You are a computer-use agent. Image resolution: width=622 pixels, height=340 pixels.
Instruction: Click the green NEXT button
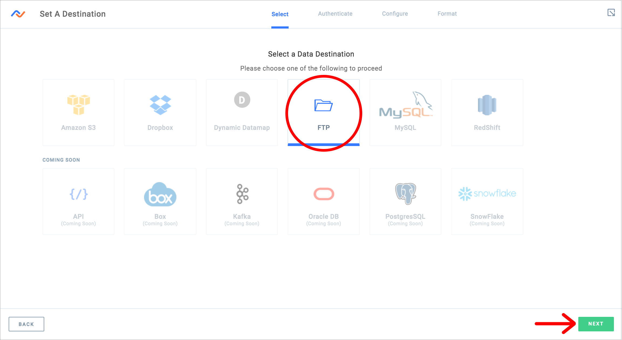tap(596, 324)
